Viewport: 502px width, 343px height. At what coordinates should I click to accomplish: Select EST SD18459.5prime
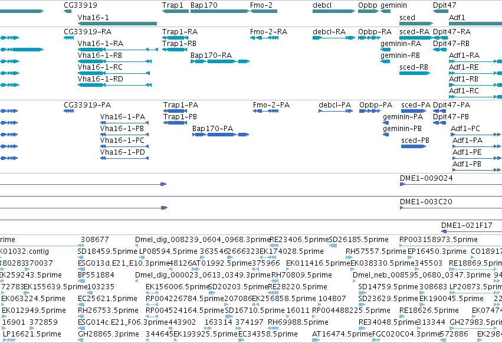pos(81,257)
